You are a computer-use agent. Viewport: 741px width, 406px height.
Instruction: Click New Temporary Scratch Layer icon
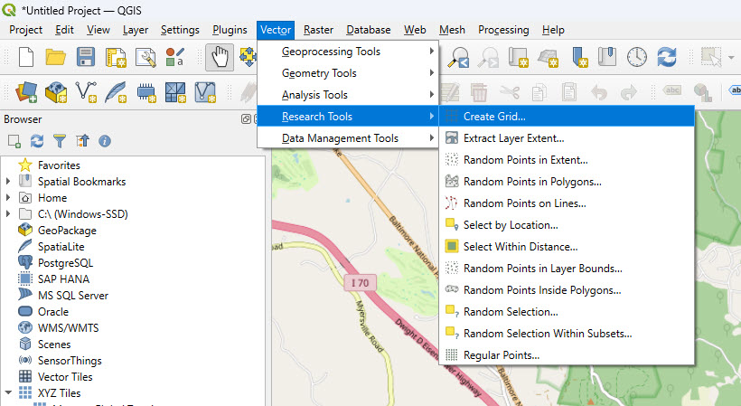coord(146,91)
